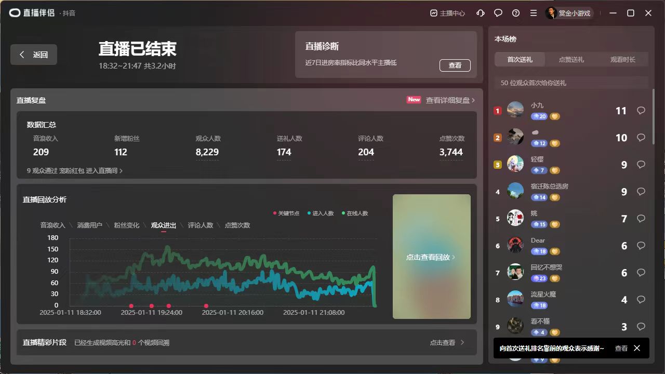This screenshot has height=374, width=665.
Task: Open the hamburger menu icon
Action: click(533, 13)
